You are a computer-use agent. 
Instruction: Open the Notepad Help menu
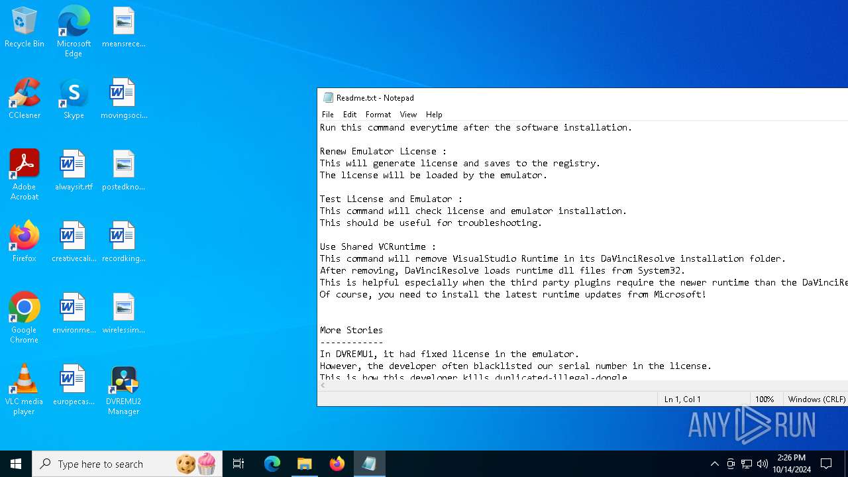point(434,115)
